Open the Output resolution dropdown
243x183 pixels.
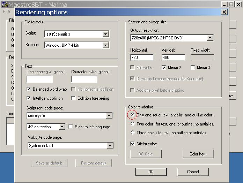click(x=210, y=38)
